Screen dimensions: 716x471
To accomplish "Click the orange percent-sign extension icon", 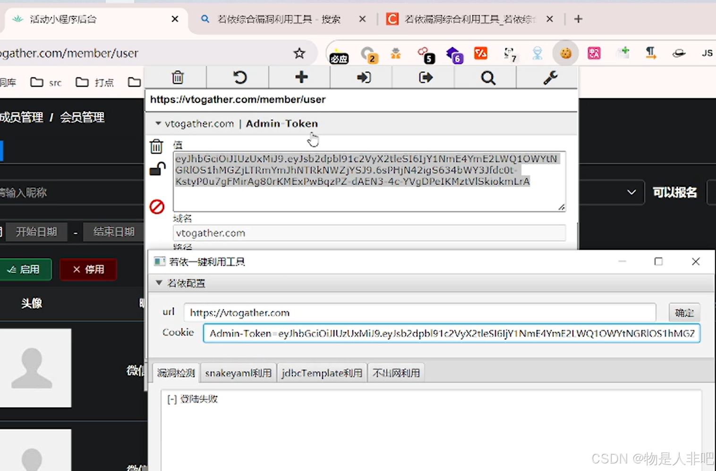I will tap(481, 53).
